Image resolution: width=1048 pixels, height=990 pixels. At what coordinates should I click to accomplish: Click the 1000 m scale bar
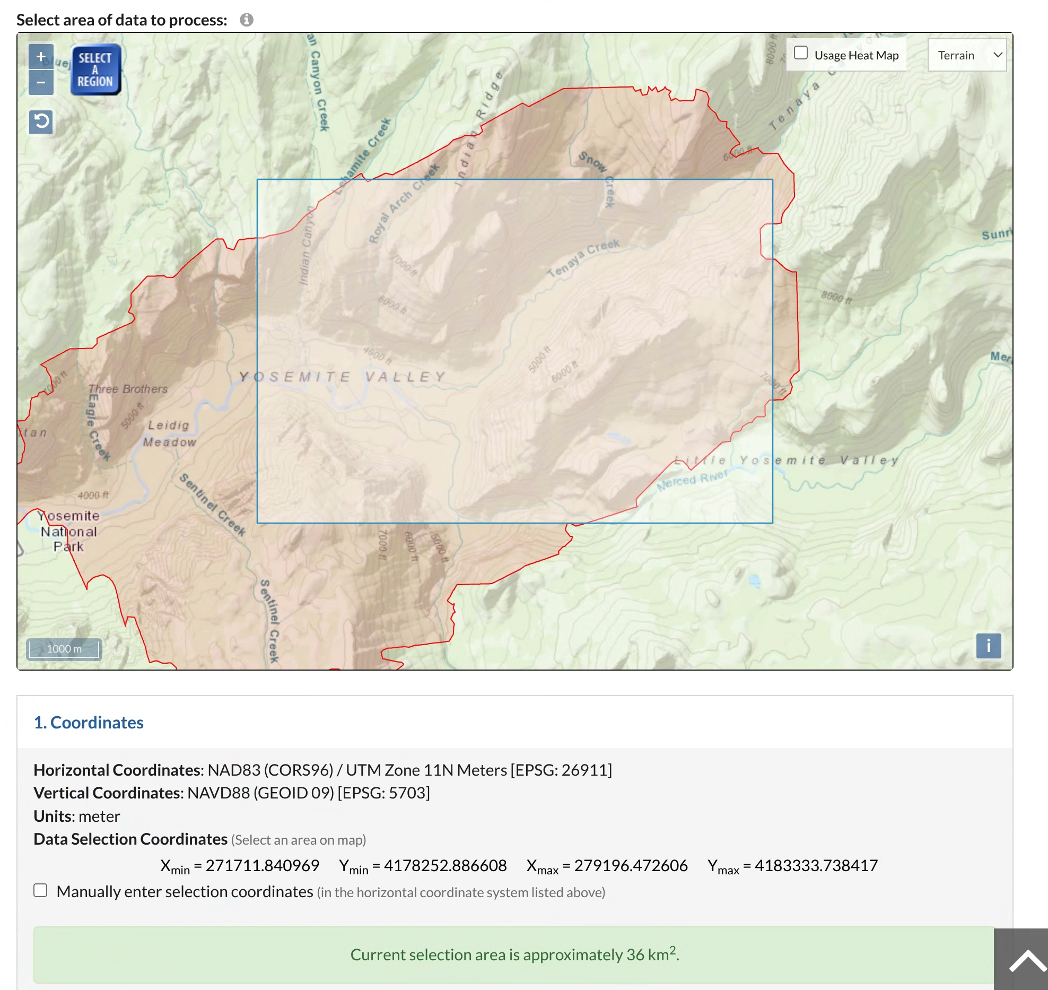(x=64, y=648)
